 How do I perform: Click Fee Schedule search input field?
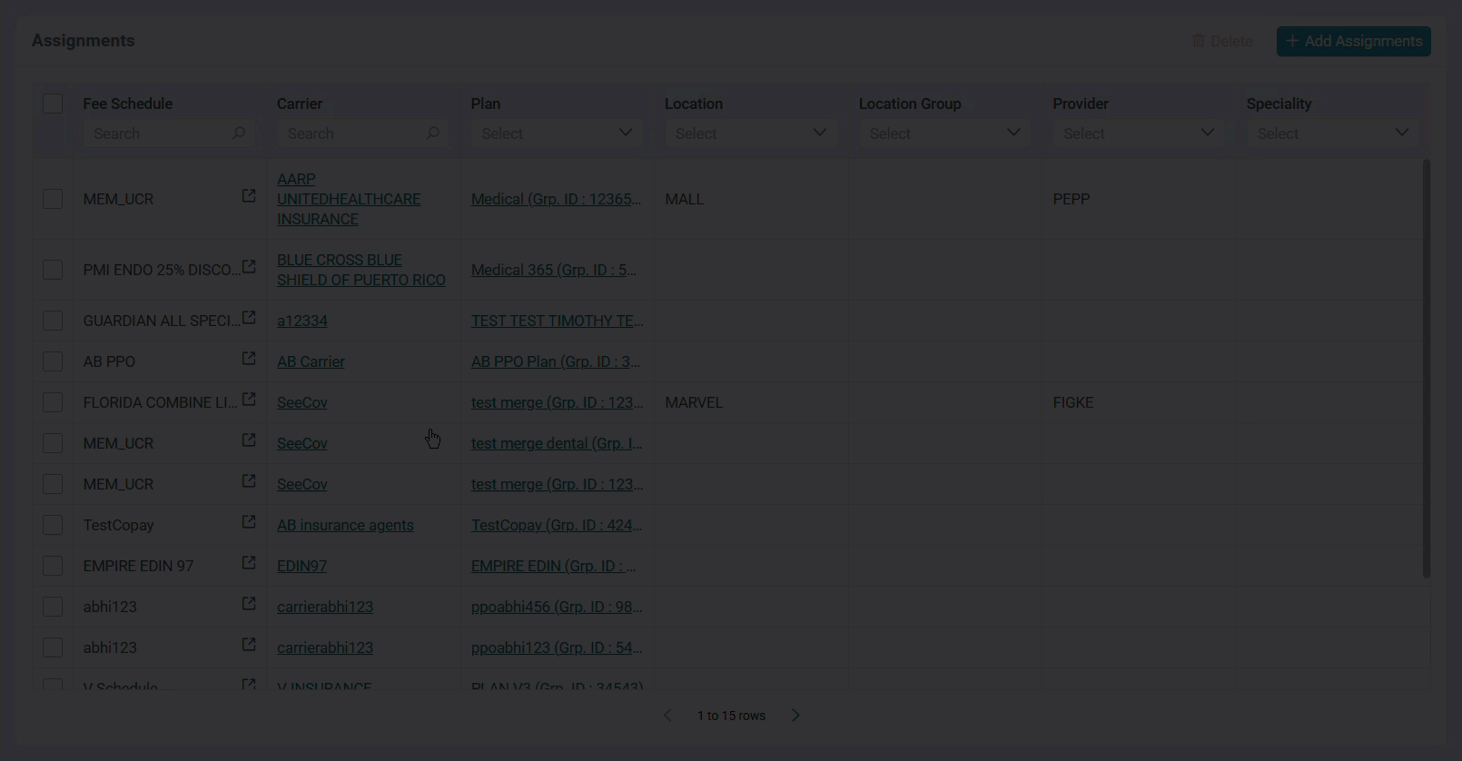(170, 133)
